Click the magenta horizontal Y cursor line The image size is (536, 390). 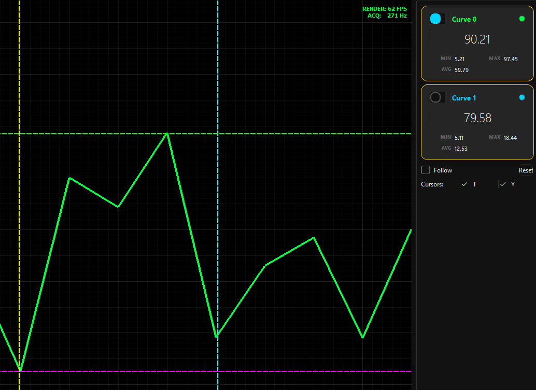point(311,371)
